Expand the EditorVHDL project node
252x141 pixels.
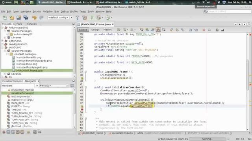pos(2,41)
